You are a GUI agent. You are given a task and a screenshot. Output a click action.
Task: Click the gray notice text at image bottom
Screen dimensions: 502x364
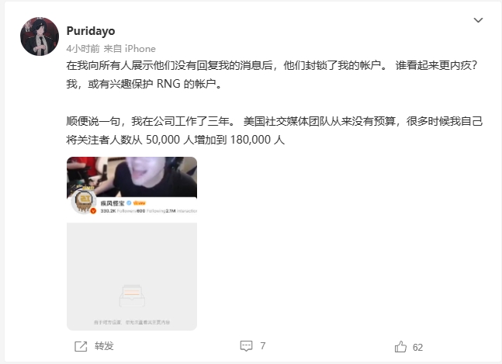coord(132,322)
